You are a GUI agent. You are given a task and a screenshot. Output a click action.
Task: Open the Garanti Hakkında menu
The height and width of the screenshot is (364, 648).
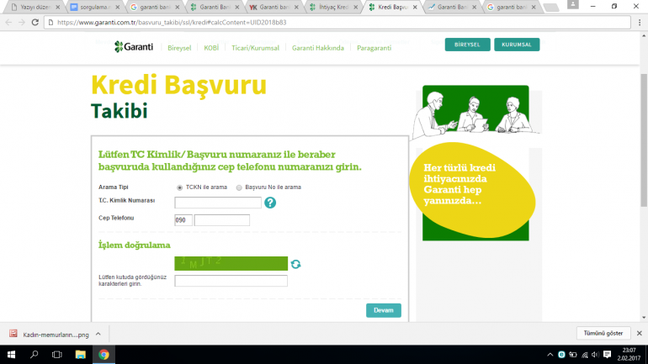click(x=318, y=48)
